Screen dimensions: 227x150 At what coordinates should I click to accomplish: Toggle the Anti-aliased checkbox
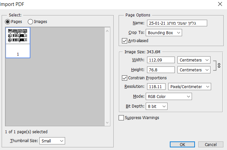pos(125,41)
